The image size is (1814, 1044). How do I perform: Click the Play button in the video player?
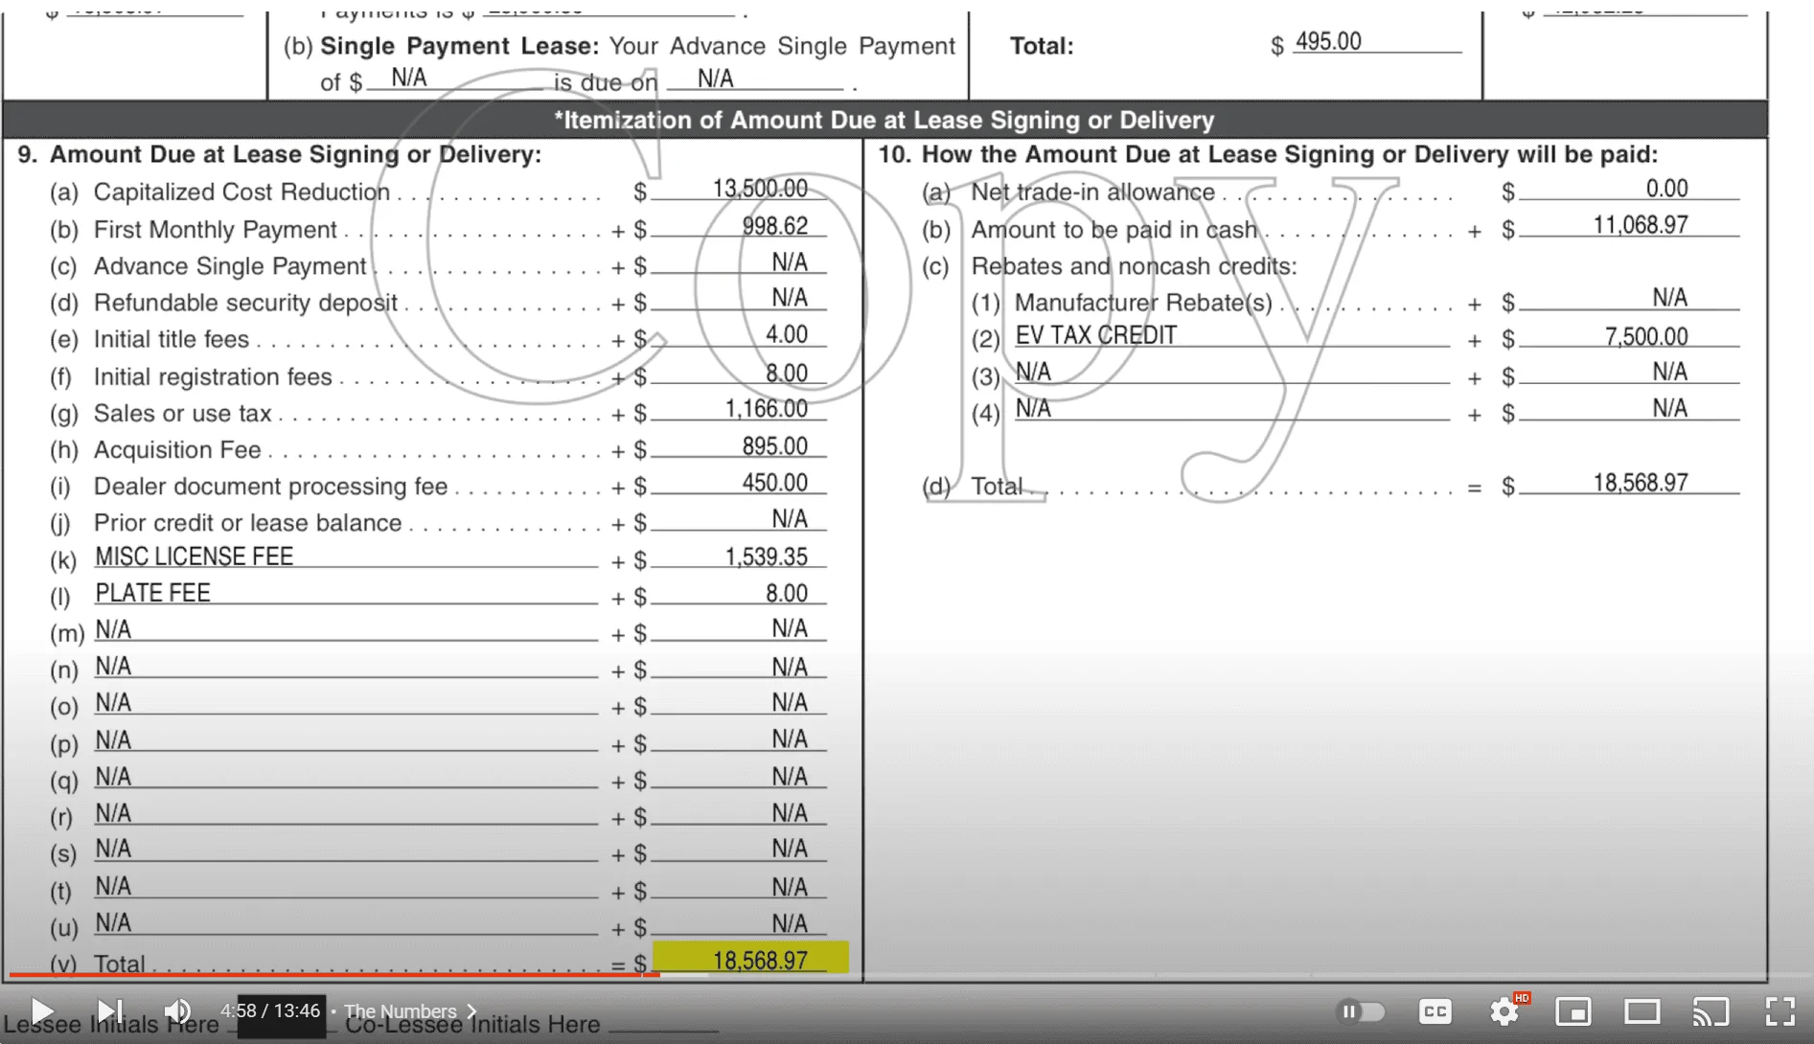click(41, 1011)
